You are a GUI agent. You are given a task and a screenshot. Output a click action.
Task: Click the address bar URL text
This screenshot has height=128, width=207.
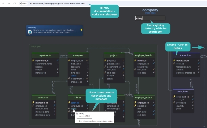click(57, 3)
